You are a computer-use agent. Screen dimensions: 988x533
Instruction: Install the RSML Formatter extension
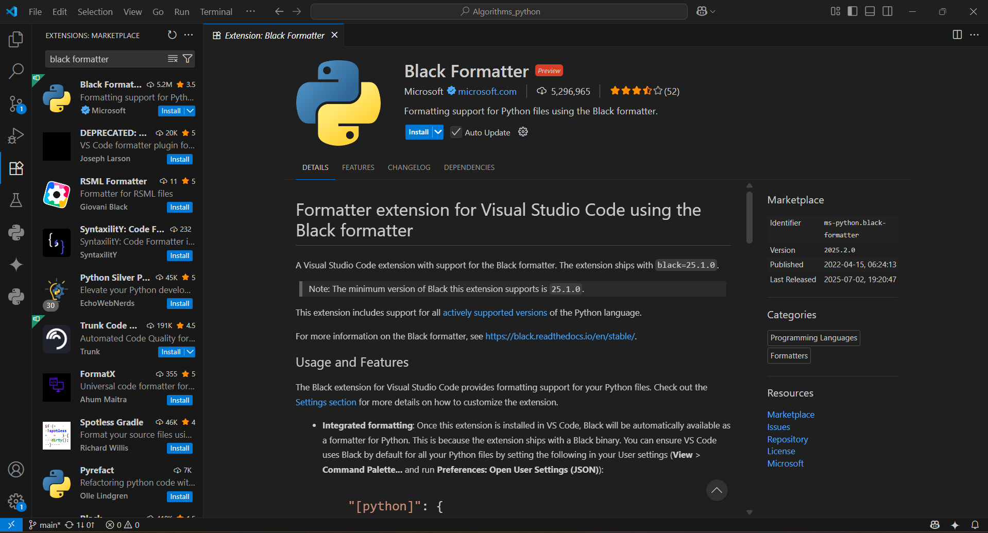point(180,207)
